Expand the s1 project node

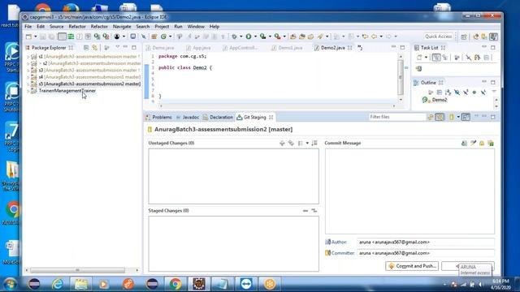point(28,57)
